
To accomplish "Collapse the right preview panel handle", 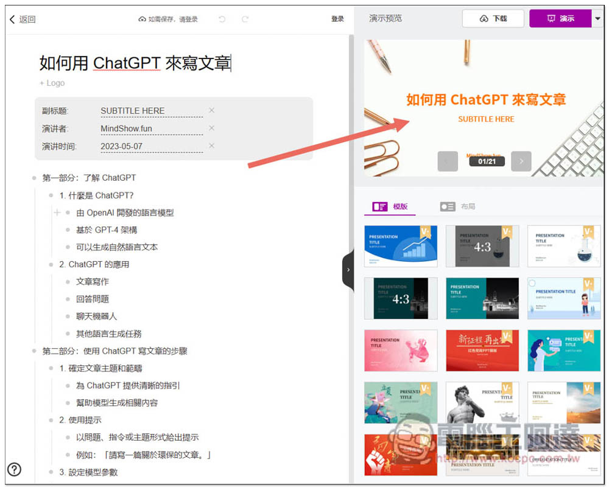I will point(348,270).
